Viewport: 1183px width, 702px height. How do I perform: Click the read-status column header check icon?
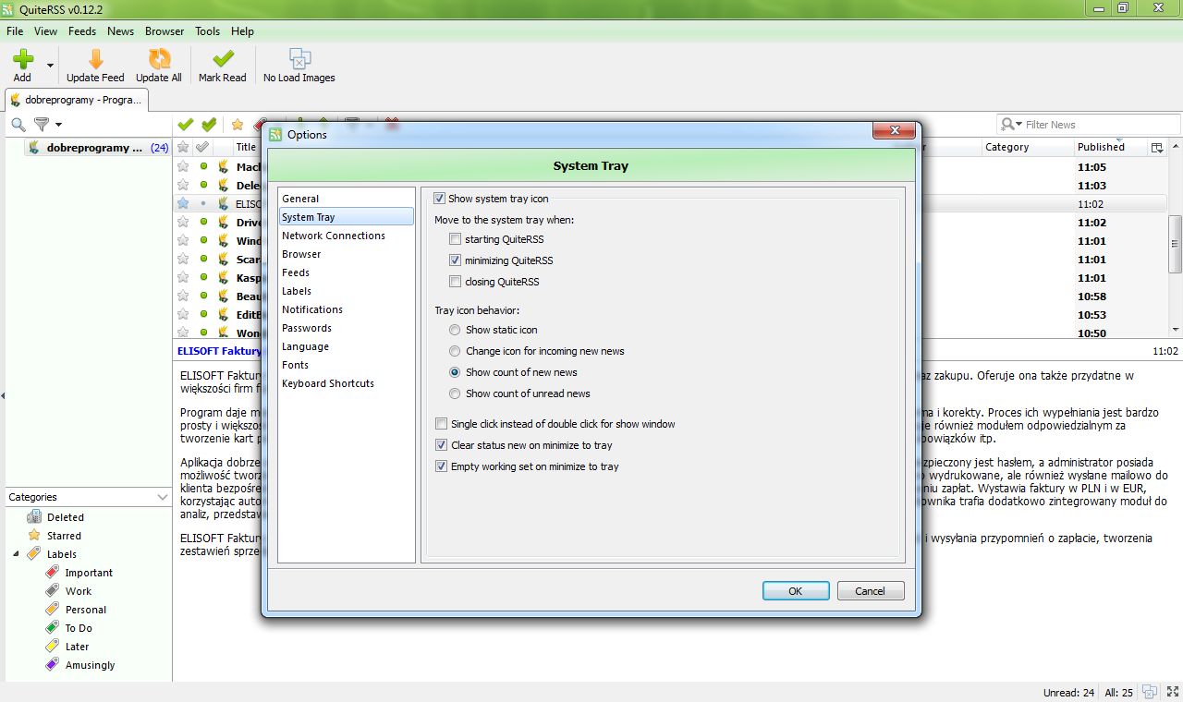[202, 147]
